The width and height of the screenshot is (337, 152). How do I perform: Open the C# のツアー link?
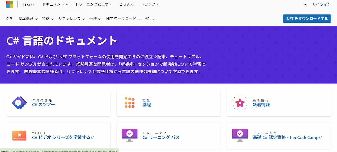(43, 105)
